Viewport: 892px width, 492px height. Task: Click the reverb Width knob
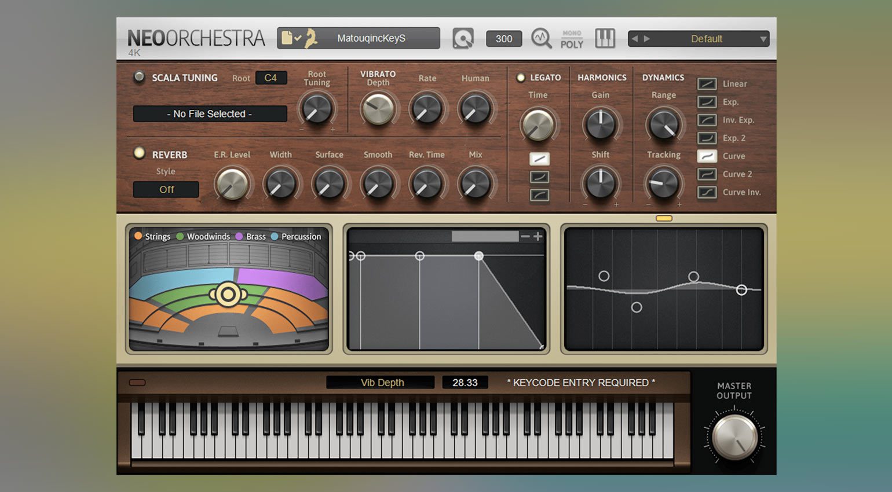[x=281, y=184]
